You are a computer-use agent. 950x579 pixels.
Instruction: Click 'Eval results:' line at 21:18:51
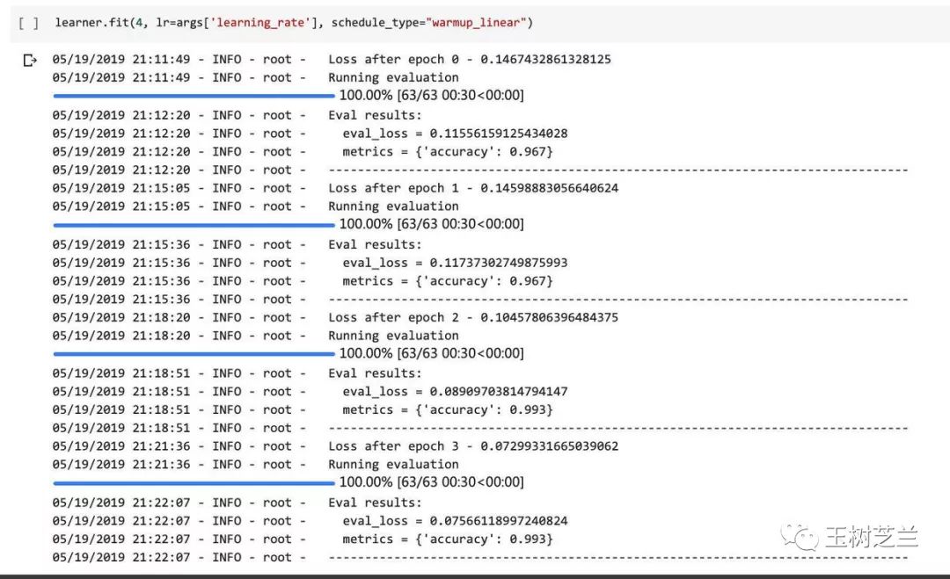coord(237,373)
